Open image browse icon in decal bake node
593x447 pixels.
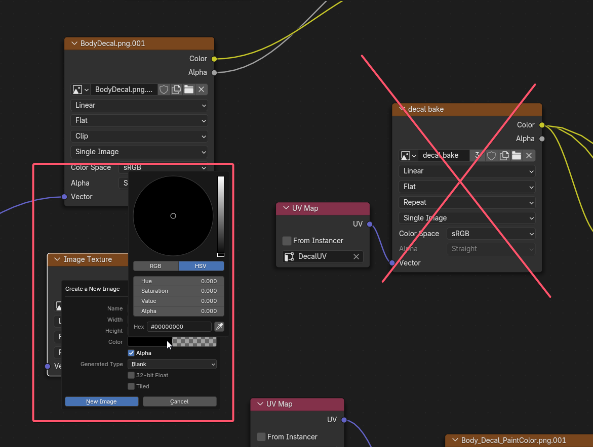(x=409, y=156)
